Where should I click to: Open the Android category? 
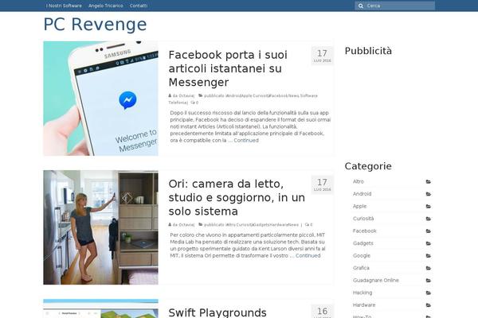362,194
